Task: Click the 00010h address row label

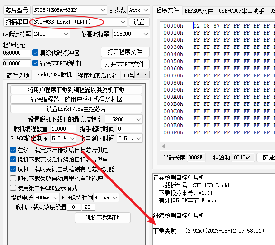Action: (173, 33)
